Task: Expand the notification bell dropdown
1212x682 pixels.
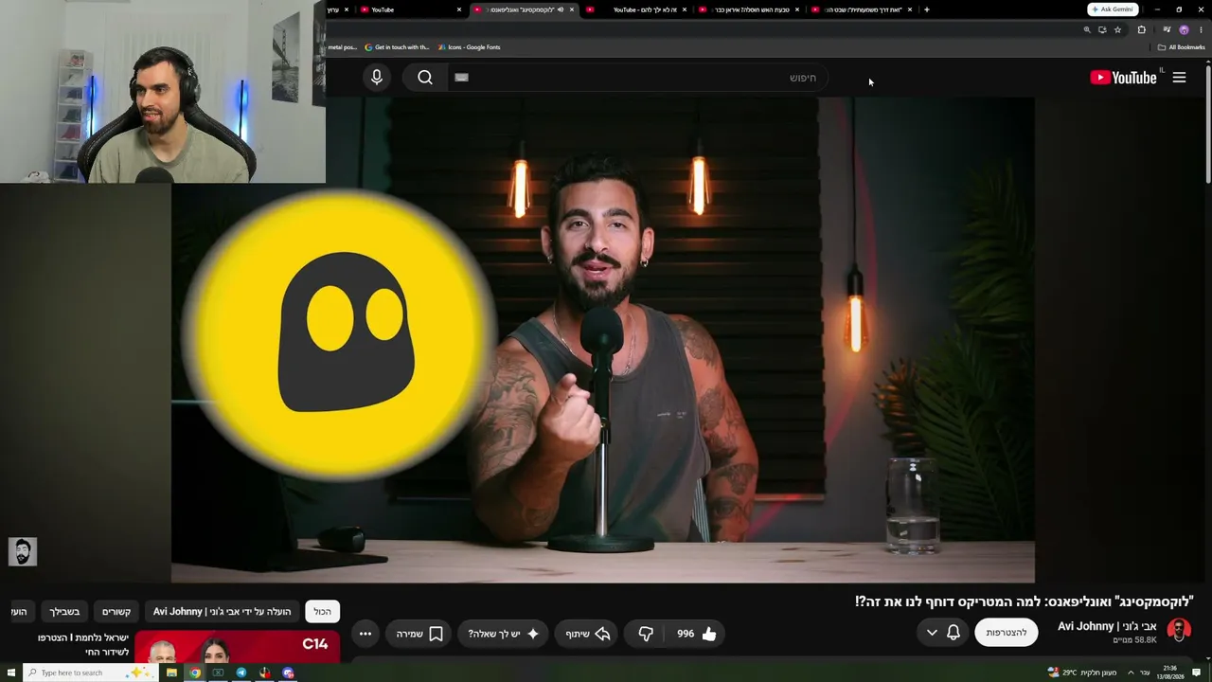Action: [x=943, y=632]
